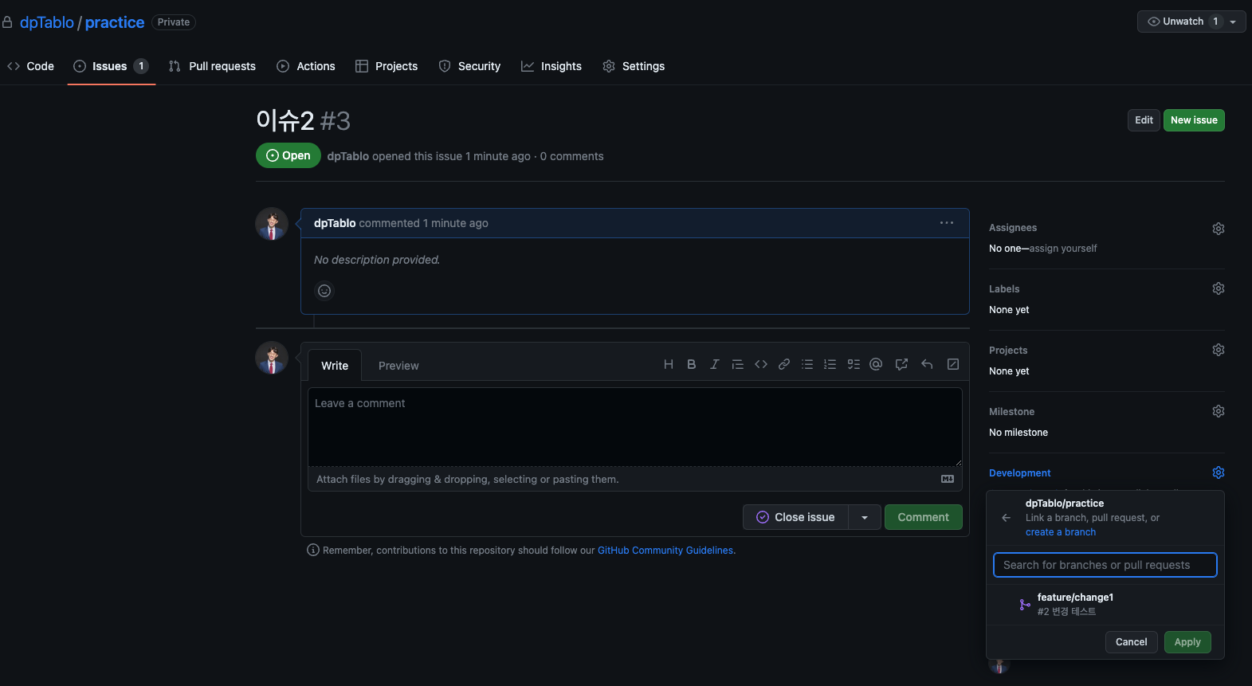Insert a saved reply

927,365
